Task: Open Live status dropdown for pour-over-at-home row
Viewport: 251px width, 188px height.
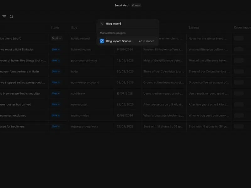Action: (56, 60)
